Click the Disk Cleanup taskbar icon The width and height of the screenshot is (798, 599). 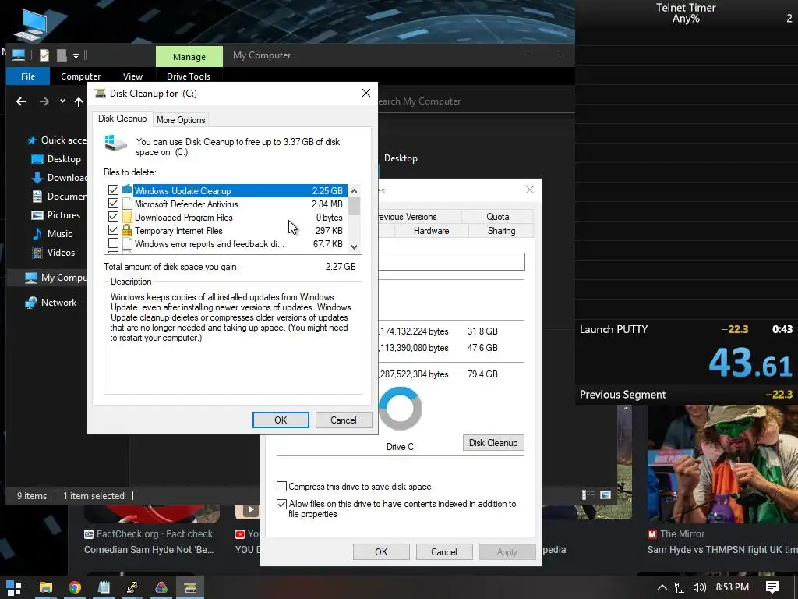(x=190, y=587)
